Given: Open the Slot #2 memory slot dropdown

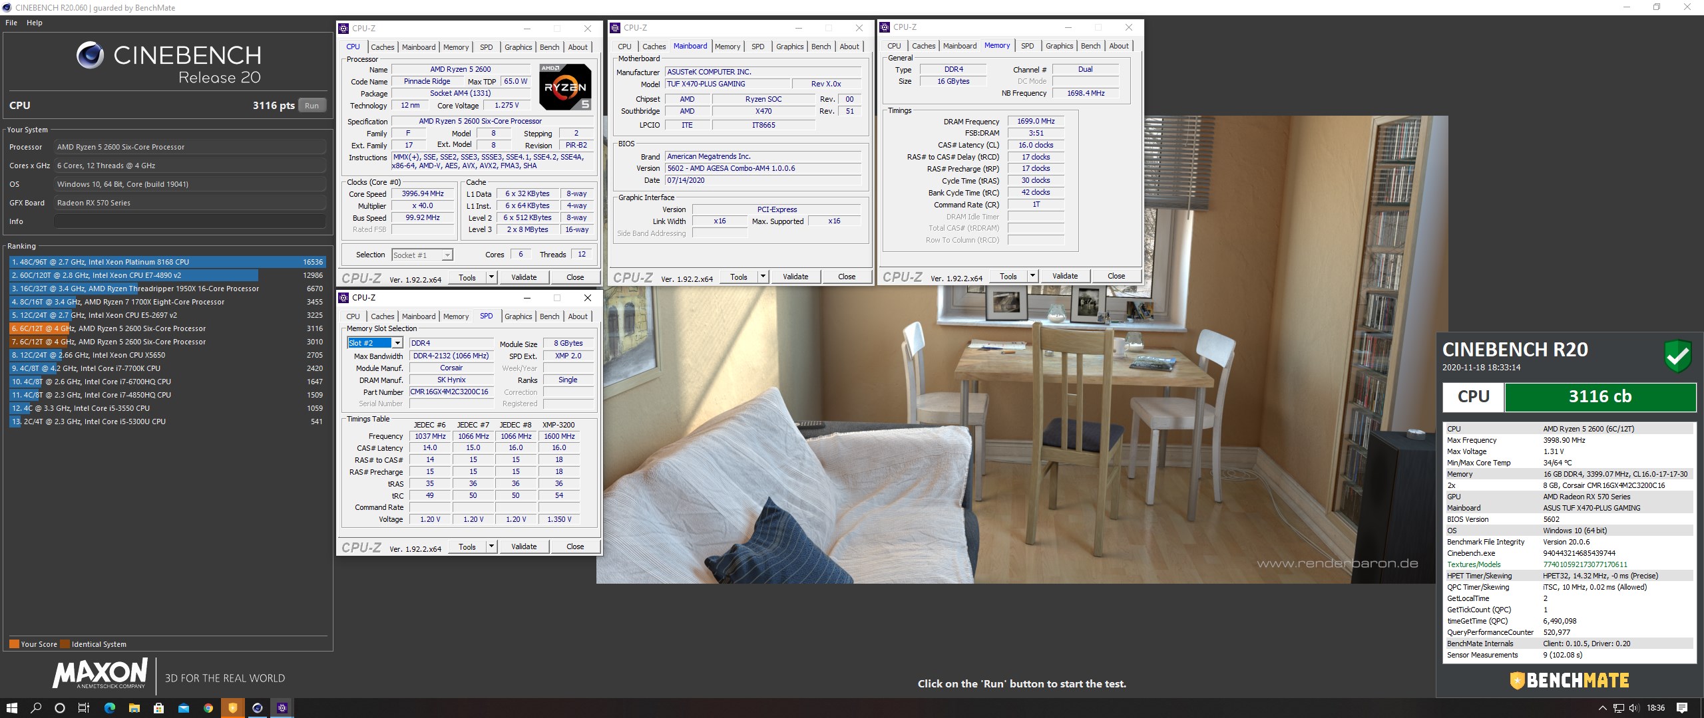Looking at the screenshot, I should tap(397, 343).
